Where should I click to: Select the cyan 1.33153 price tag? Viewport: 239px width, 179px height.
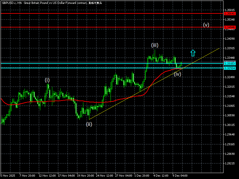coord(230,64)
